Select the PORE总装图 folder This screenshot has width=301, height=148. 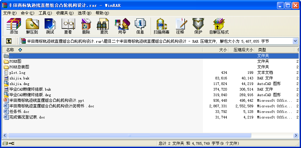click(19, 67)
